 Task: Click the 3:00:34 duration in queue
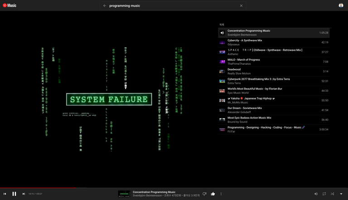click(324, 129)
